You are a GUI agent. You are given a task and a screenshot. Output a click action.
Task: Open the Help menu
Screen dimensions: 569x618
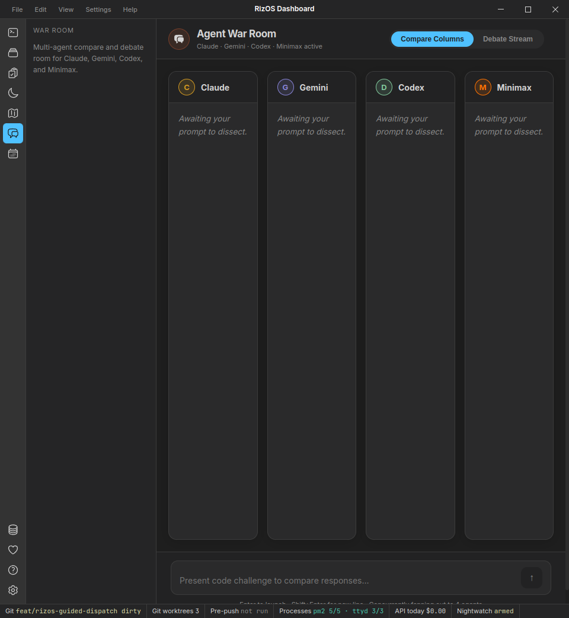click(130, 9)
